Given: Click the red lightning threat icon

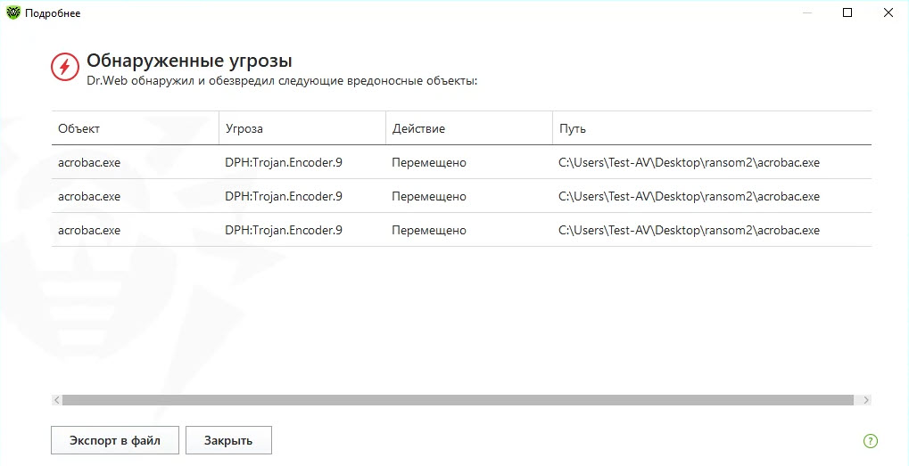Looking at the screenshot, I should point(64,67).
